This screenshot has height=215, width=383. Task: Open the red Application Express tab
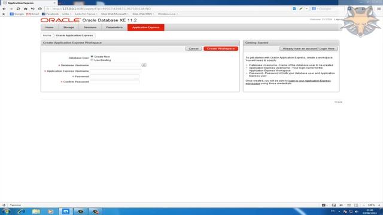coord(146,27)
